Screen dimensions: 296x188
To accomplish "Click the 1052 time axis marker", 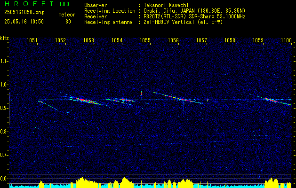I will (60, 40).
